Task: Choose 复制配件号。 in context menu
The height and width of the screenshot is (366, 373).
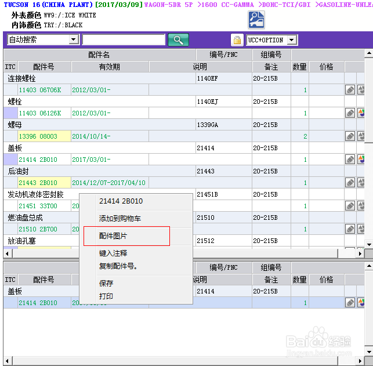Action: pos(118,266)
